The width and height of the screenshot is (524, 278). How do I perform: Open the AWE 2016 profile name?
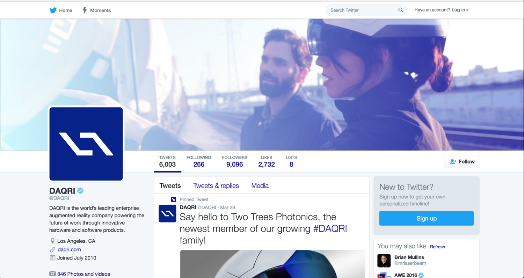pos(406,275)
